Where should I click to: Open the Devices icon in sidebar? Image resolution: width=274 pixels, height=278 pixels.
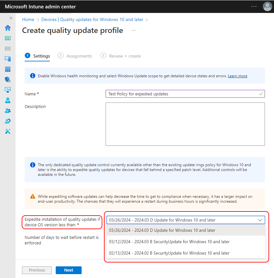tap(8, 59)
